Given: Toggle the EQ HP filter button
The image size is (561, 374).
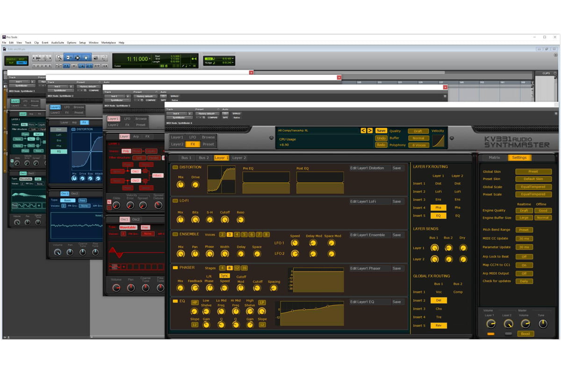Looking at the screenshot, I should [x=194, y=302].
